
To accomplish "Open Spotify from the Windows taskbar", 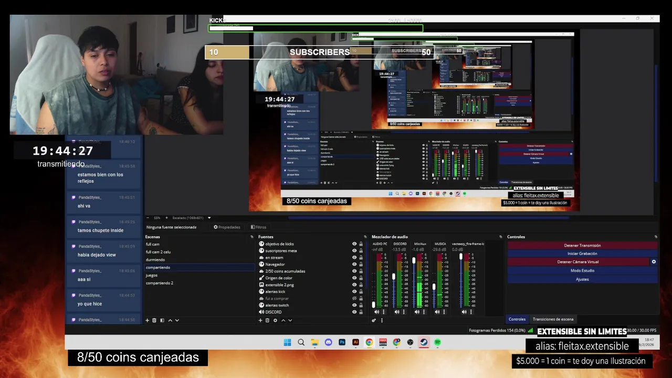I will [x=437, y=342].
